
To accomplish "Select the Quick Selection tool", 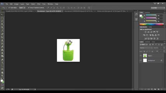I will coord(2,24).
